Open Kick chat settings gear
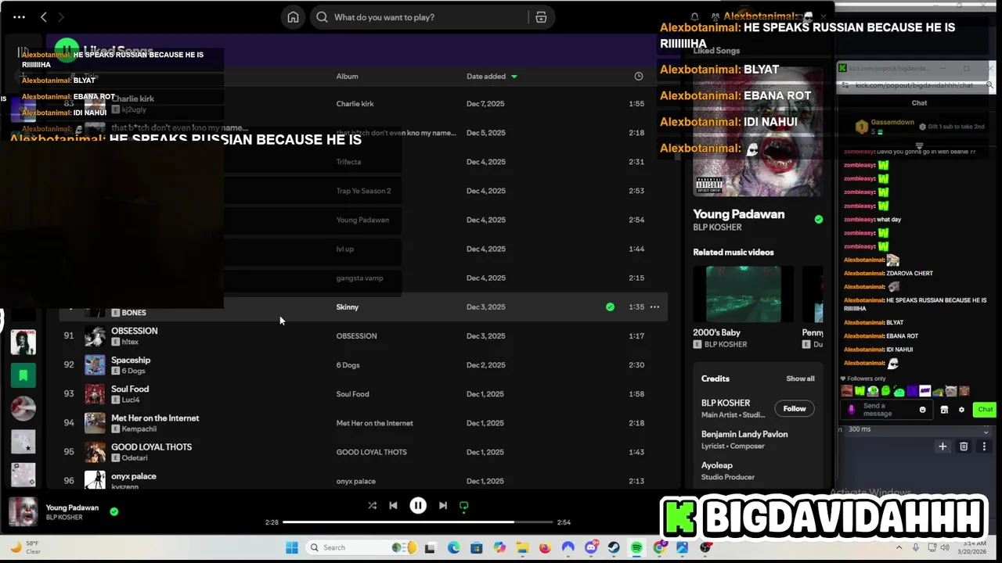The width and height of the screenshot is (1002, 563). tap(961, 410)
